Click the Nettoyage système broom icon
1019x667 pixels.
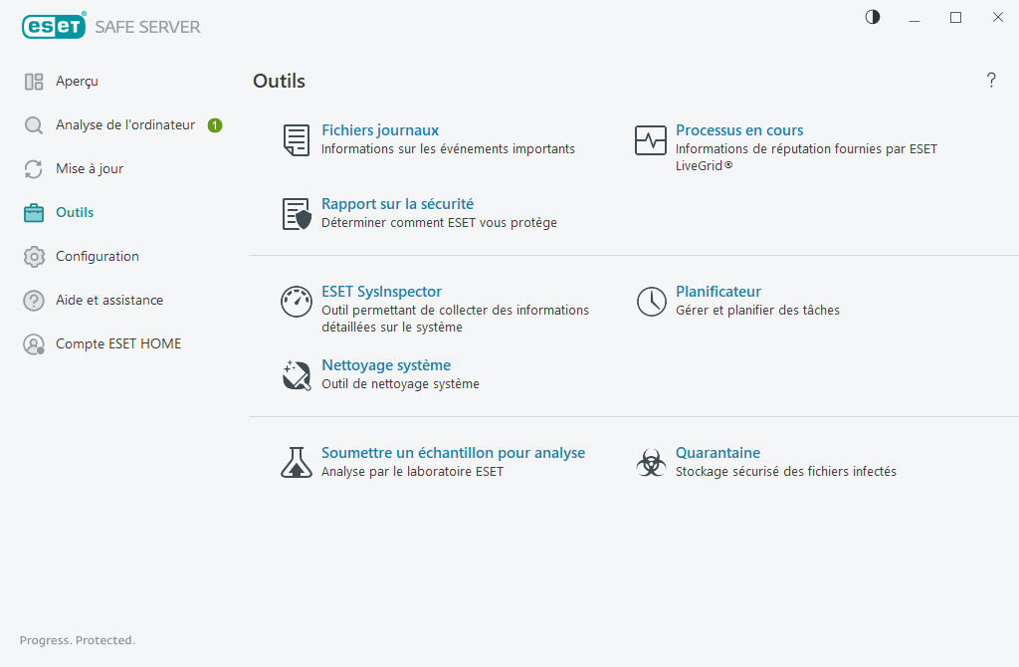point(296,374)
